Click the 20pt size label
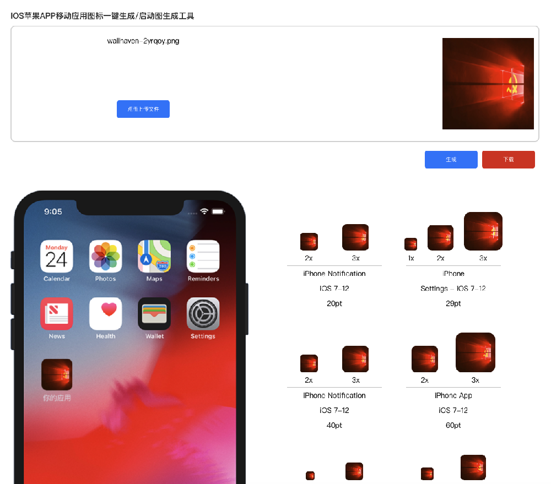 (x=334, y=303)
